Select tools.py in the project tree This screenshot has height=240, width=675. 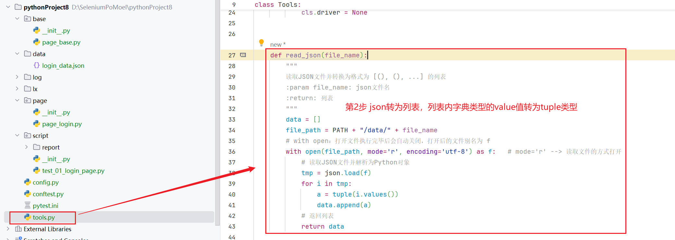click(x=44, y=217)
